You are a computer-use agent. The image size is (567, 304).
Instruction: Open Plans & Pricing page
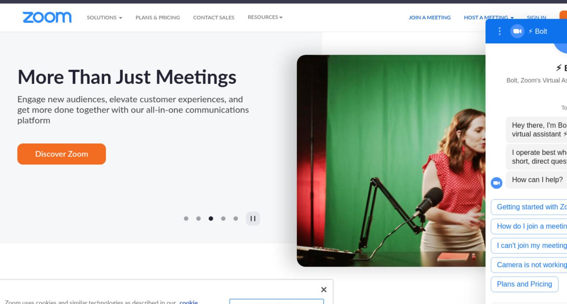[158, 17]
